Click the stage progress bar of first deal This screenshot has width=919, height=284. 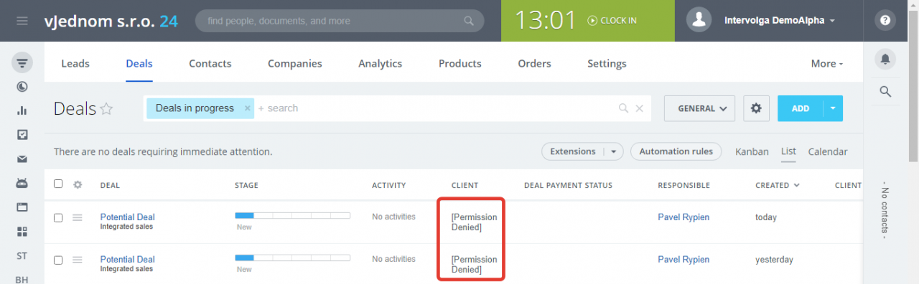292,215
